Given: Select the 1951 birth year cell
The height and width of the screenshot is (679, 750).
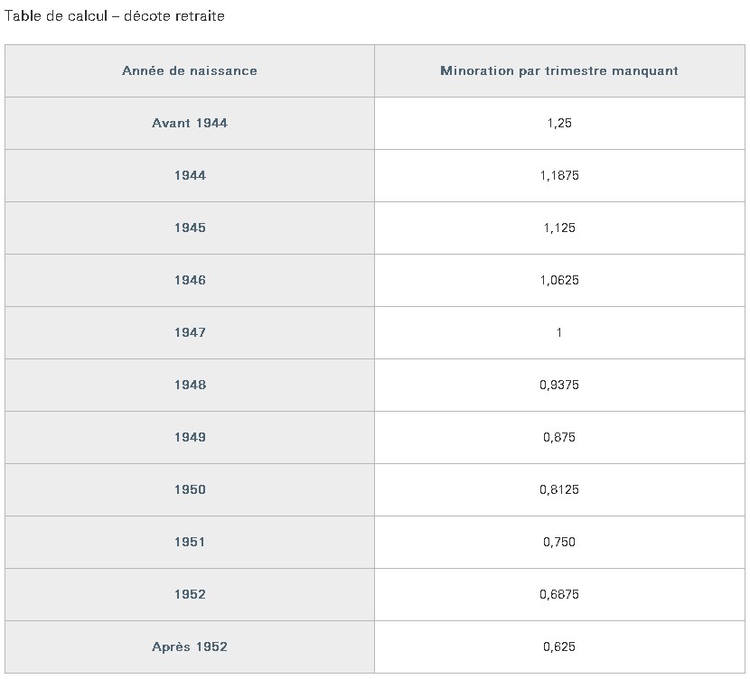Looking at the screenshot, I should click(x=190, y=542).
